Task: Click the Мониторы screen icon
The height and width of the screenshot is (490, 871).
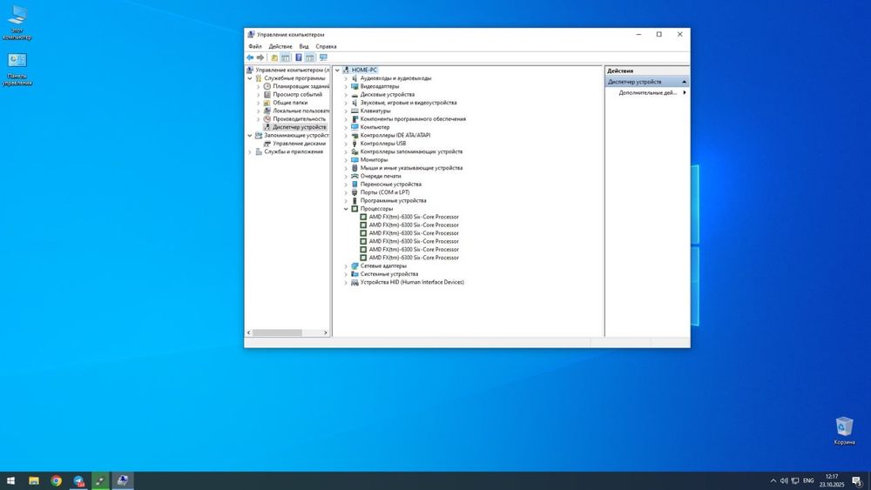Action: click(354, 160)
